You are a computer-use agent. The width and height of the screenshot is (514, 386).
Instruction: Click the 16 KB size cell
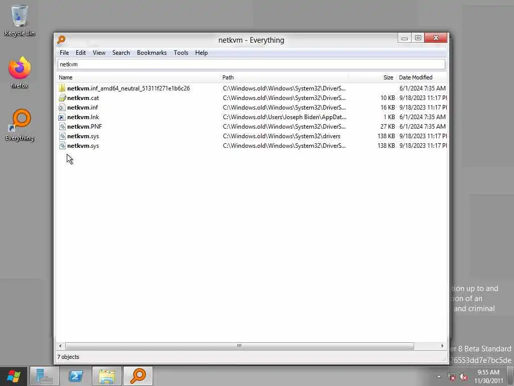coord(388,108)
